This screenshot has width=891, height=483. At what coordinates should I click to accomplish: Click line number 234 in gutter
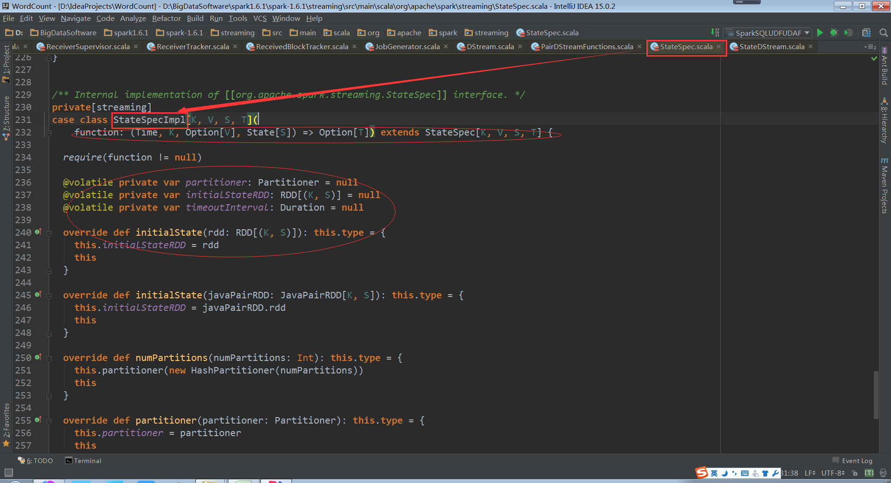(23, 157)
